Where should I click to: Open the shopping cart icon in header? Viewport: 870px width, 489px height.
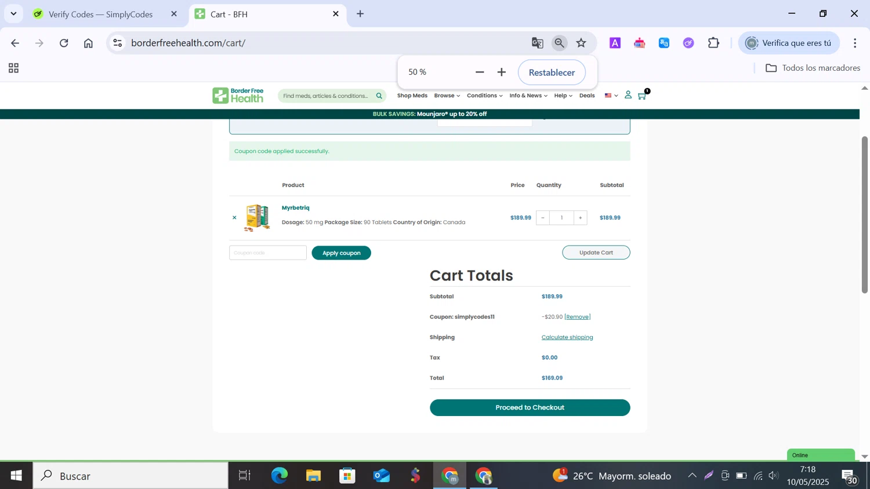[x=643, y=96]
